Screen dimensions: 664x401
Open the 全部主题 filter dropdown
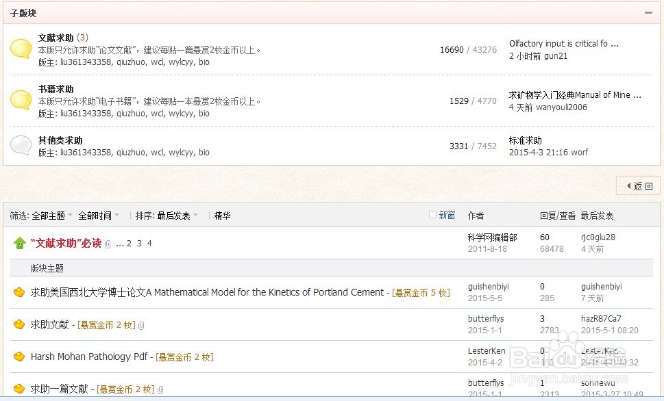49,215
